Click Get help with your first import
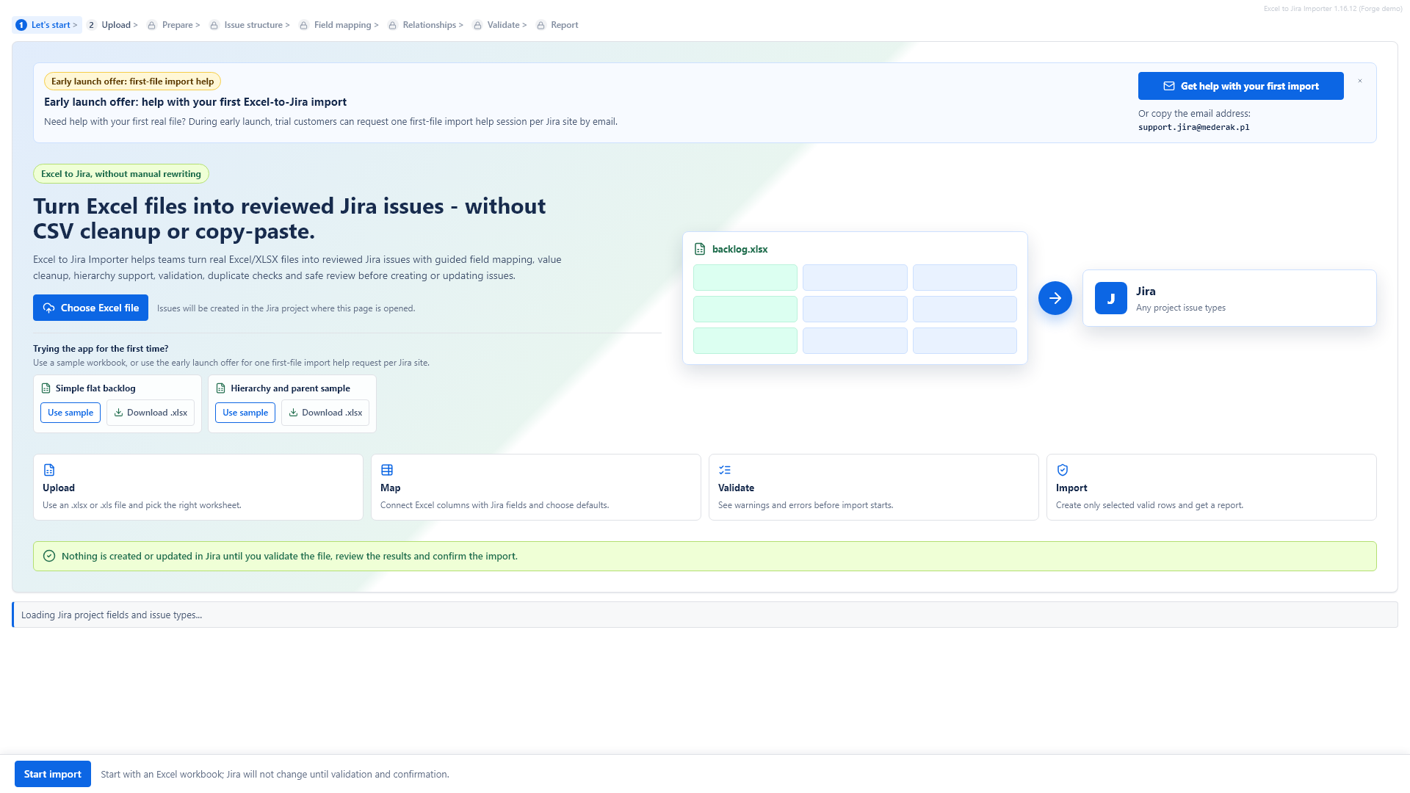Image resolution: width=1410 pixels, height=793 pixels. pyautogui.click(x=1240, y=86)
